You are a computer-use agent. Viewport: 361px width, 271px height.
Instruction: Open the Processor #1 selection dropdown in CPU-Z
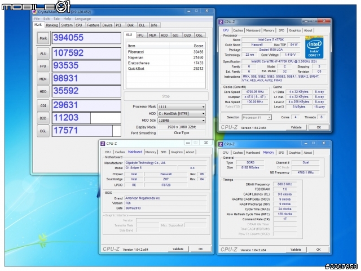[x=257, y=118]
